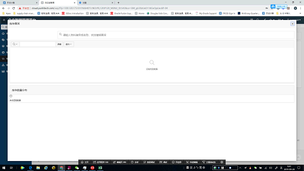This screenshot has height=171, width=304.
Task: Open McKinsey Quarterly bookmark
Action: [248, 13]
